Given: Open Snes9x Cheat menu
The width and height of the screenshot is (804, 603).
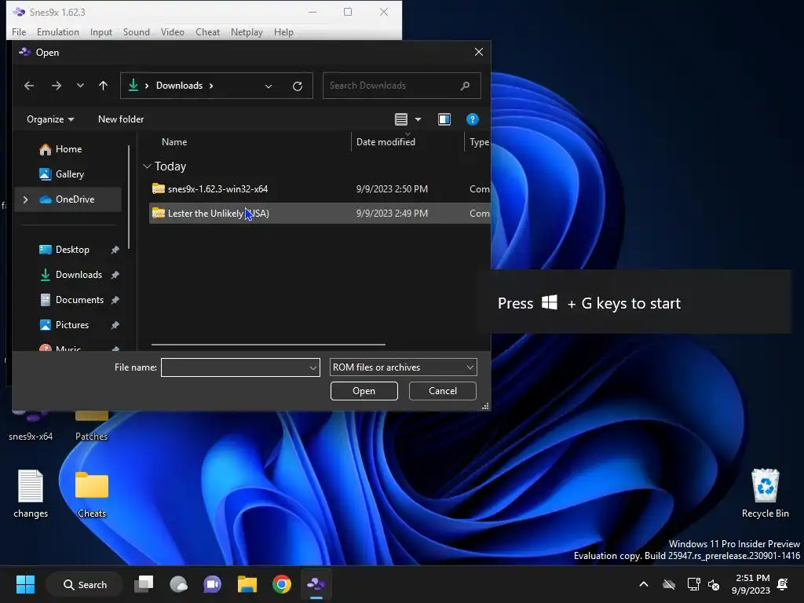Looking at the screenshot, I should (207, 31).
